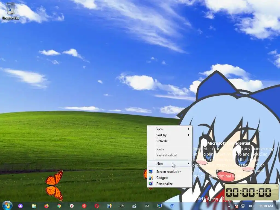Open the Windows Start menu orb

pos(7,206)
